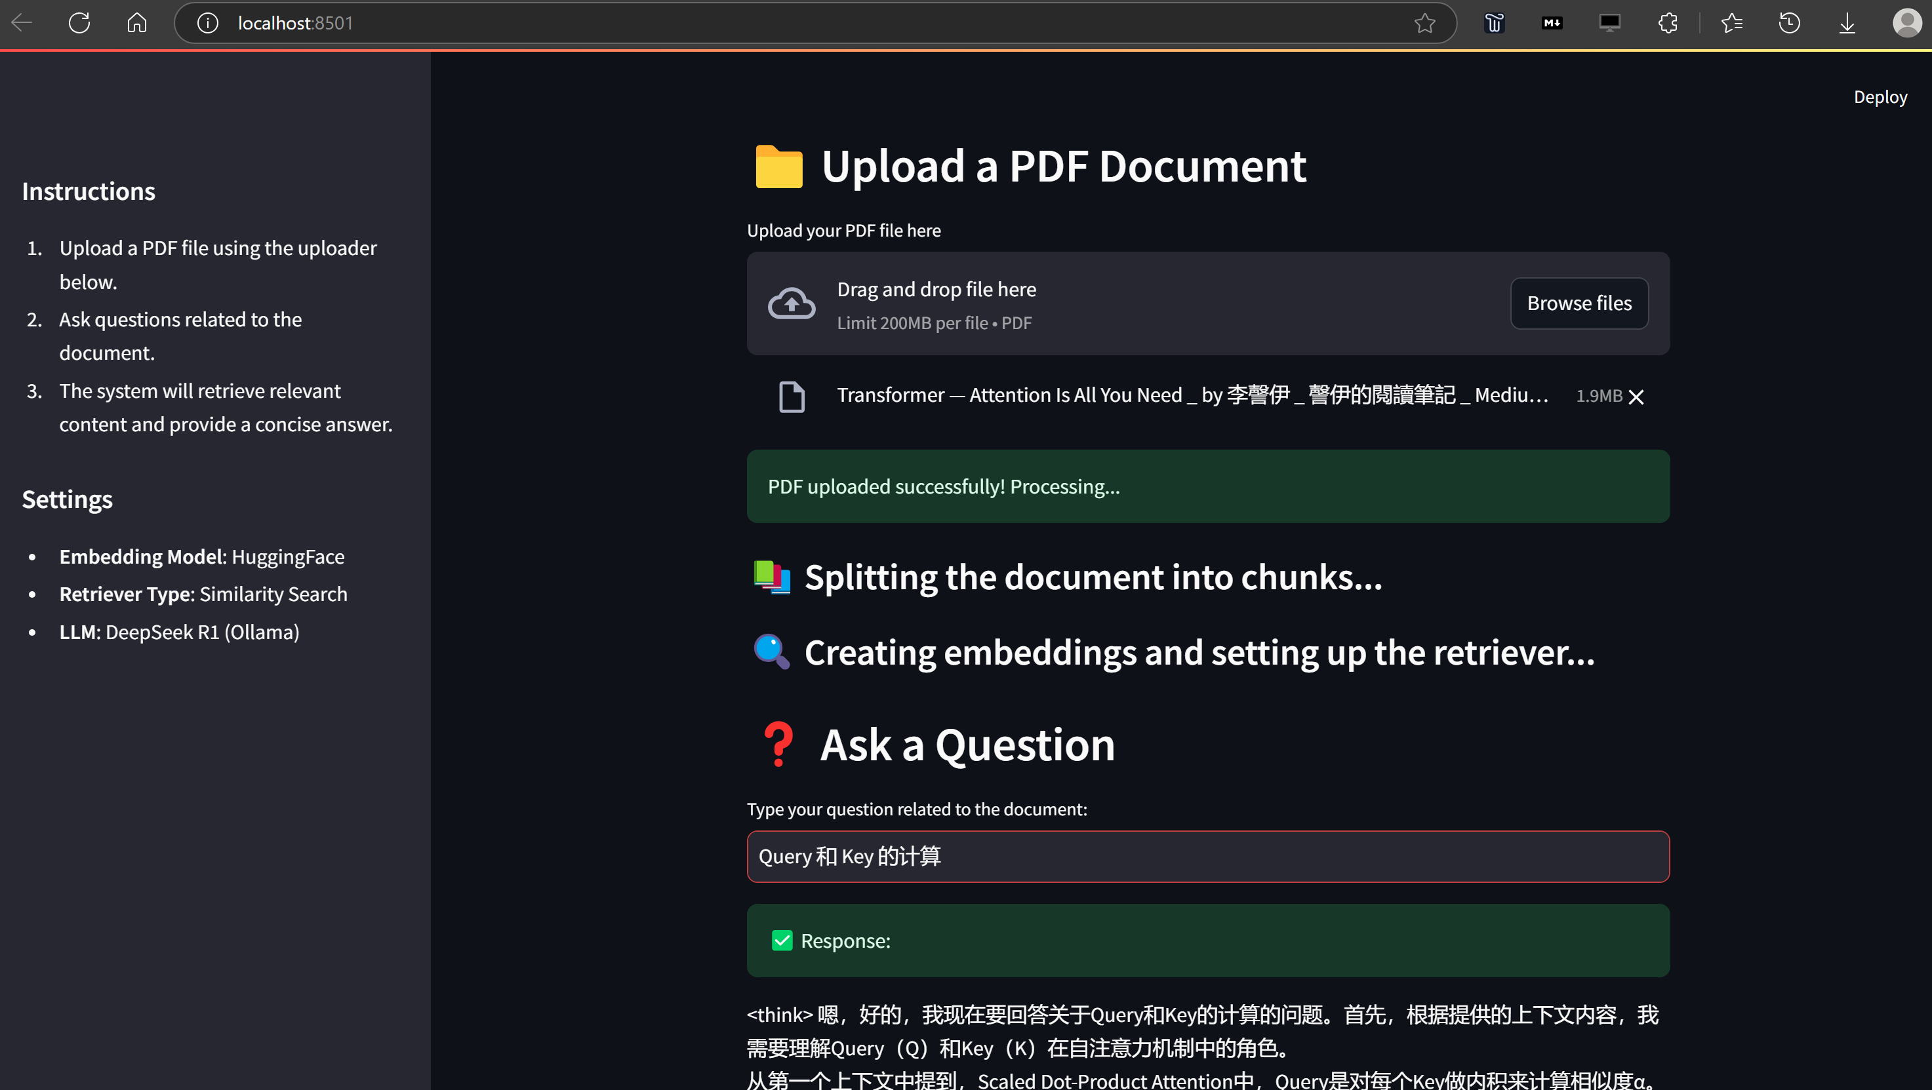Image resolution: width=1932 pixels, height=1090 pixels.
Task: Open the Deploy menu
Action: pos(1880,97)
